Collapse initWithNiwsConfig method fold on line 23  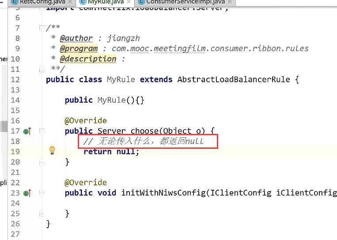(x=42, y=193)
